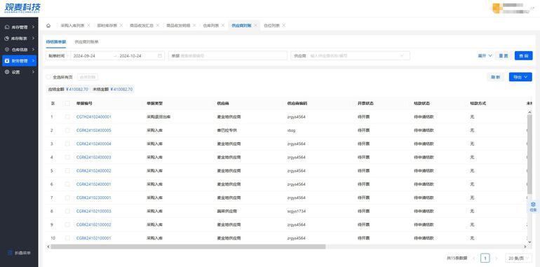Close the active 供应商对账 tab
Screen dimensions: 540x267
click(x=255, y=25)
